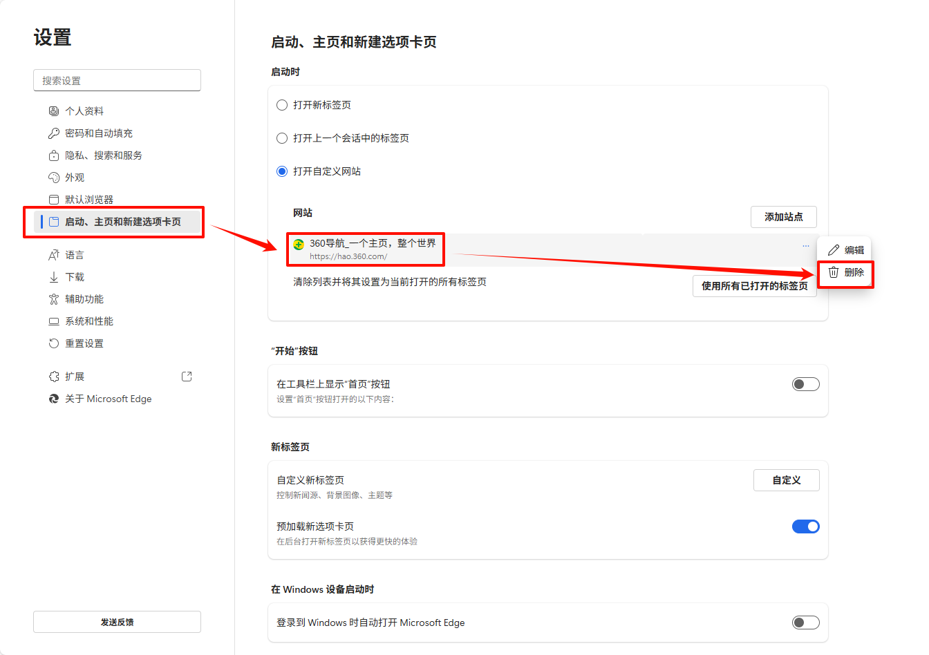Click the 使用所有已打开的标签页 button

click(x=754, y=285)
